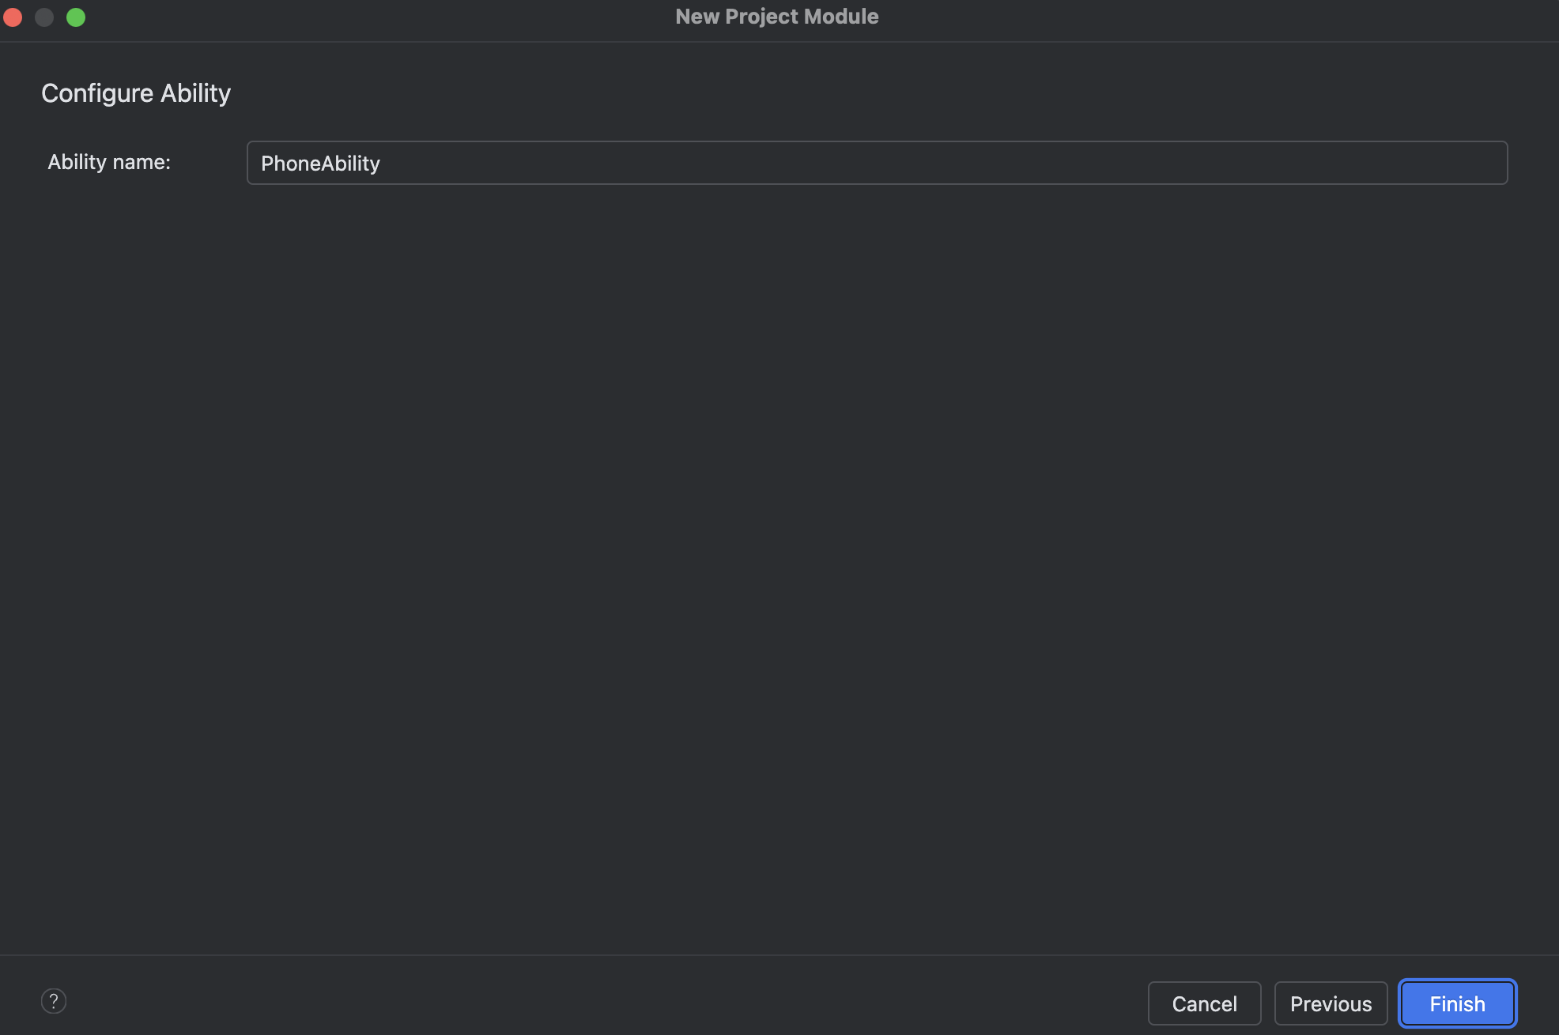This screenshot has width=1559, height=1035.
Task: Click the 'New Project Module' window title
Action: [776, 17]
